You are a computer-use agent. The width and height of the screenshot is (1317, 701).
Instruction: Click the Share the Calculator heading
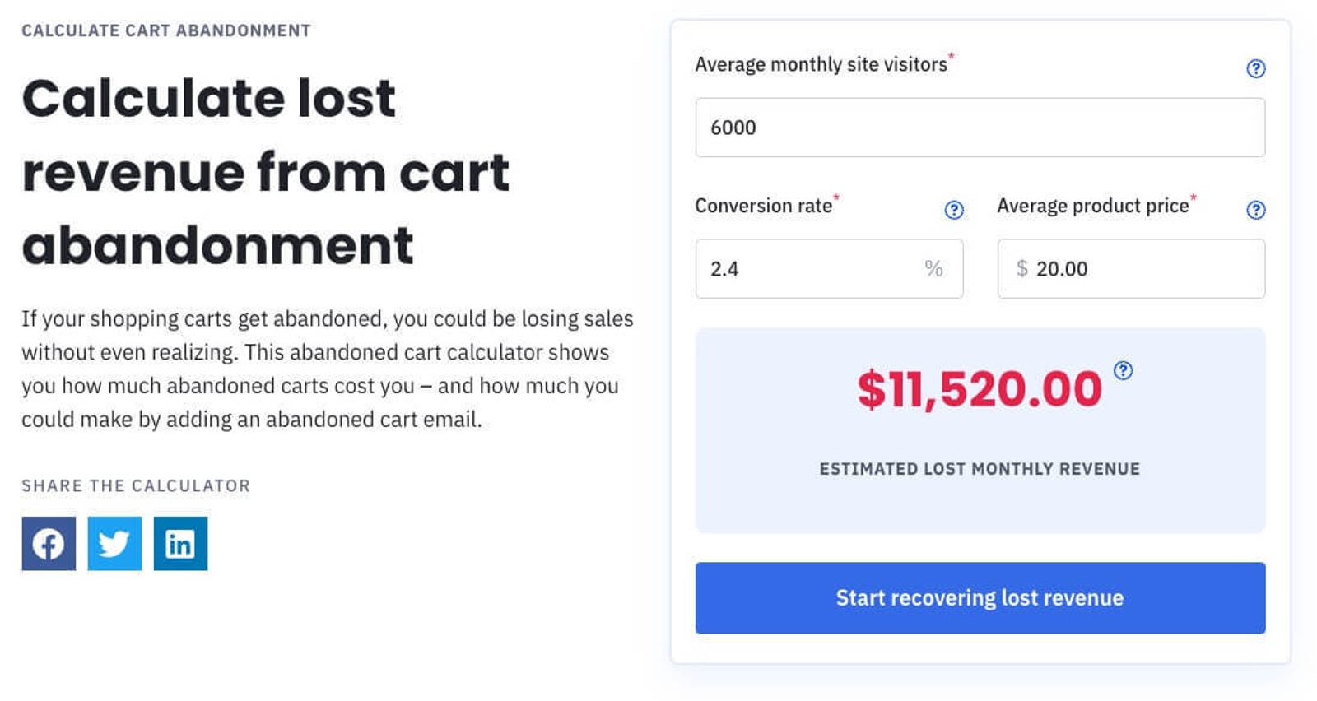point(136,485)
